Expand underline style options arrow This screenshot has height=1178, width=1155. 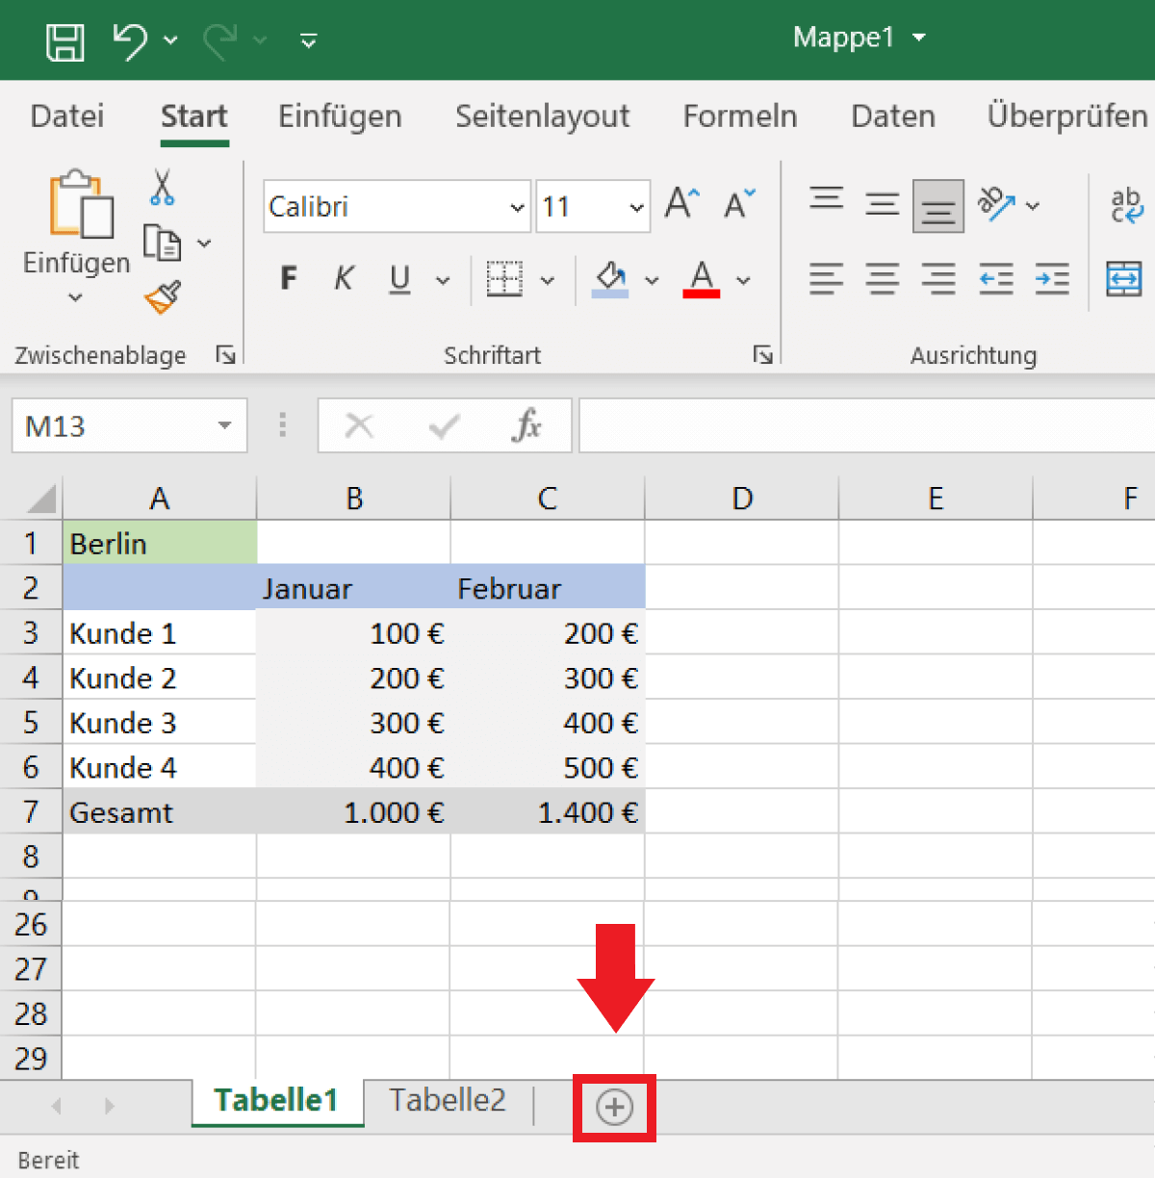(443, 281)
